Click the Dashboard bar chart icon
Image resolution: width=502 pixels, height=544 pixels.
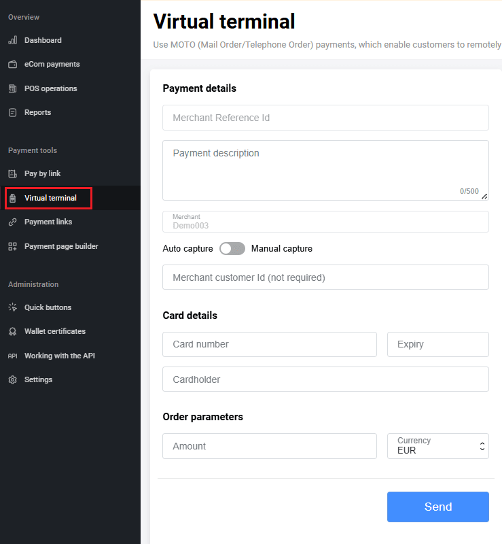[x=12, y=40]
